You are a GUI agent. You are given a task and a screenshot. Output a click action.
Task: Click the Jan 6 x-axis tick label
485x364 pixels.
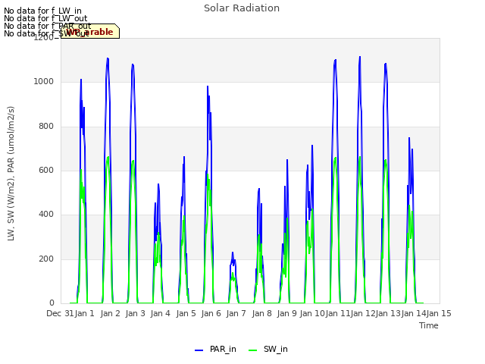tap(211, 313)
